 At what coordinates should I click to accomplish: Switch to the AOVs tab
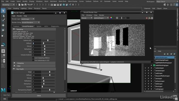46,26
